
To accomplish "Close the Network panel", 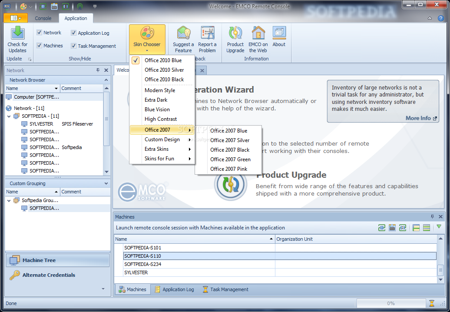I will [x=106, y=70].
